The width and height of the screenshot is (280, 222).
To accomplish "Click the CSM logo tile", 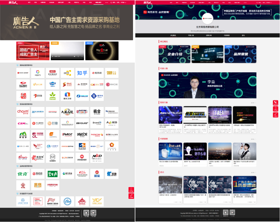I will tap(23, 123).
